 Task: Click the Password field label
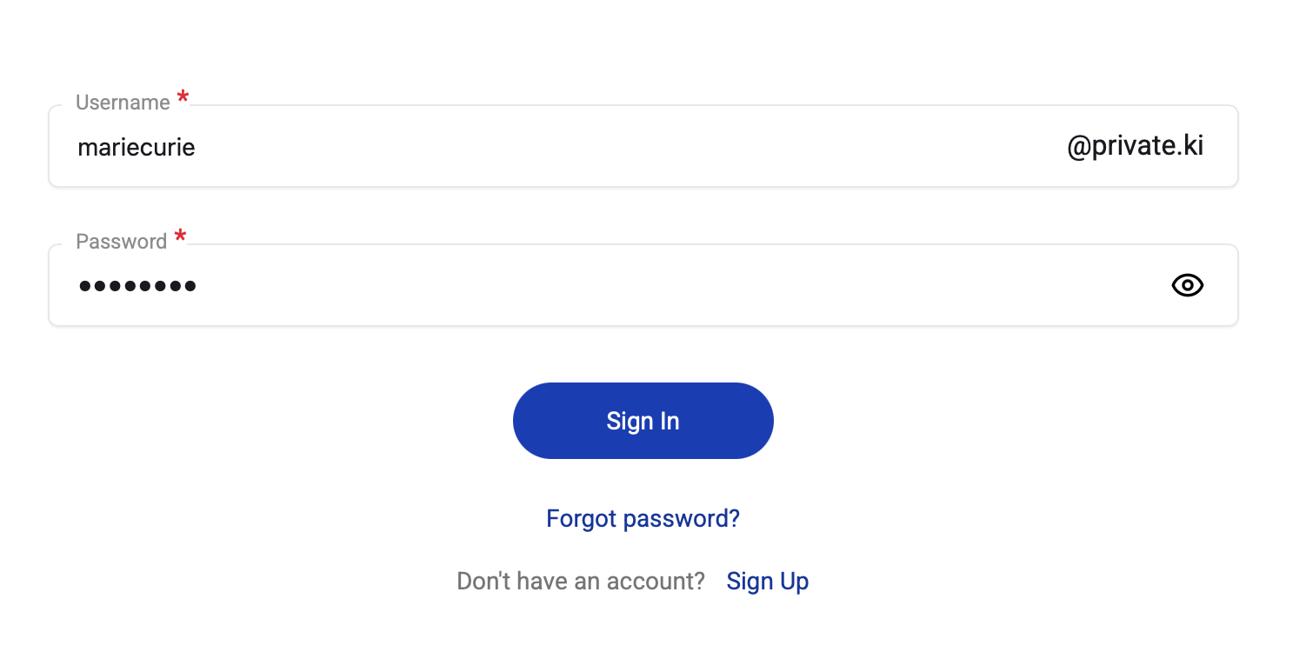(121, 242)
